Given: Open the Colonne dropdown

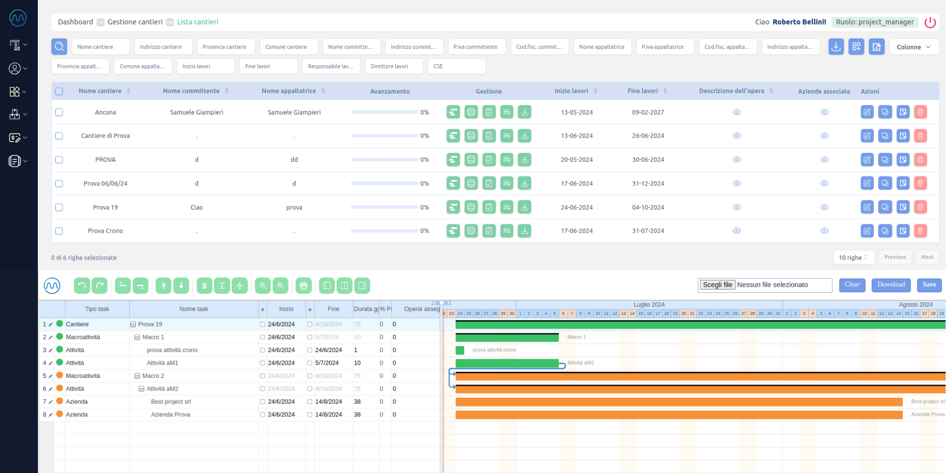Looking at the screenshot, I should (913, 47).
